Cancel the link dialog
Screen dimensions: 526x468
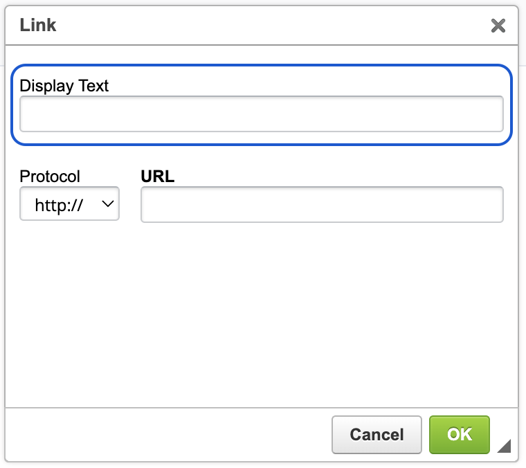(x=377, y=435)
